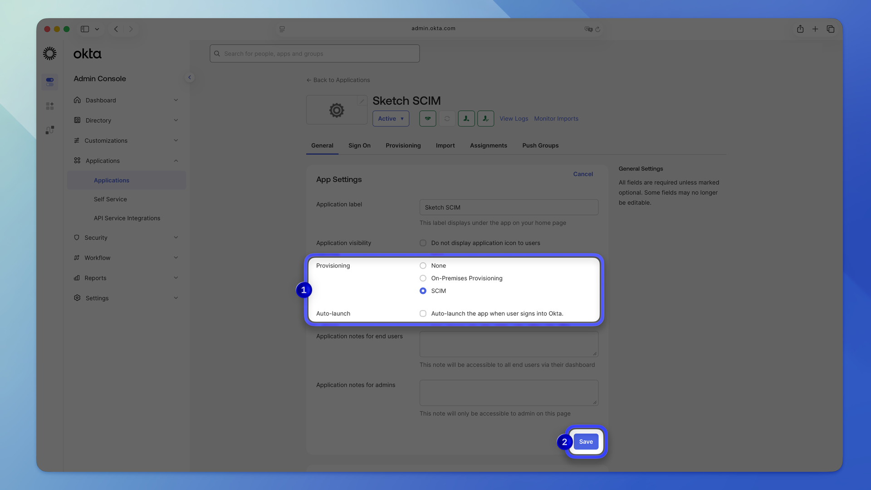Viewport: 871px width, 490px height.
Task: Save the App Settings
Action: click(x=586, y=442)
